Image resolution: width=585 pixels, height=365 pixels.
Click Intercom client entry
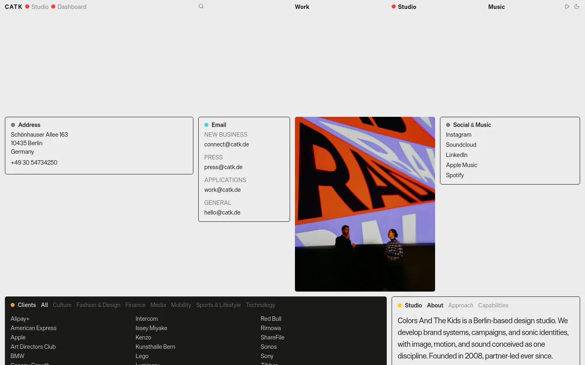147,319
